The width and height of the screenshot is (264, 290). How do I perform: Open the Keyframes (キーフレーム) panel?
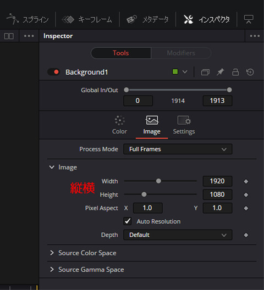(87, 19)
